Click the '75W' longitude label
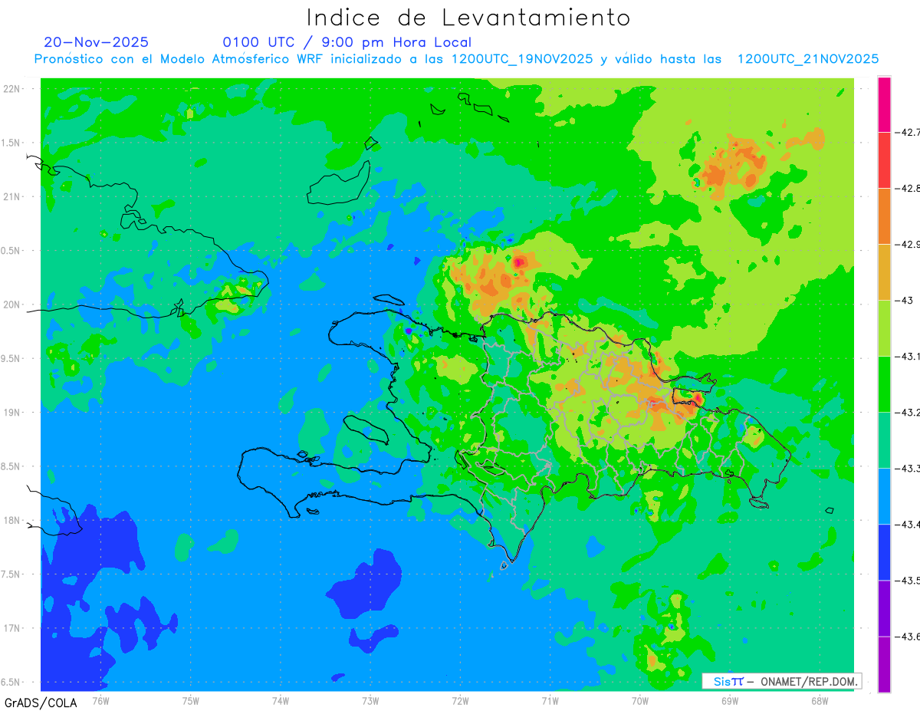This screenshot has height=711, width=920. tap(191, 701)
